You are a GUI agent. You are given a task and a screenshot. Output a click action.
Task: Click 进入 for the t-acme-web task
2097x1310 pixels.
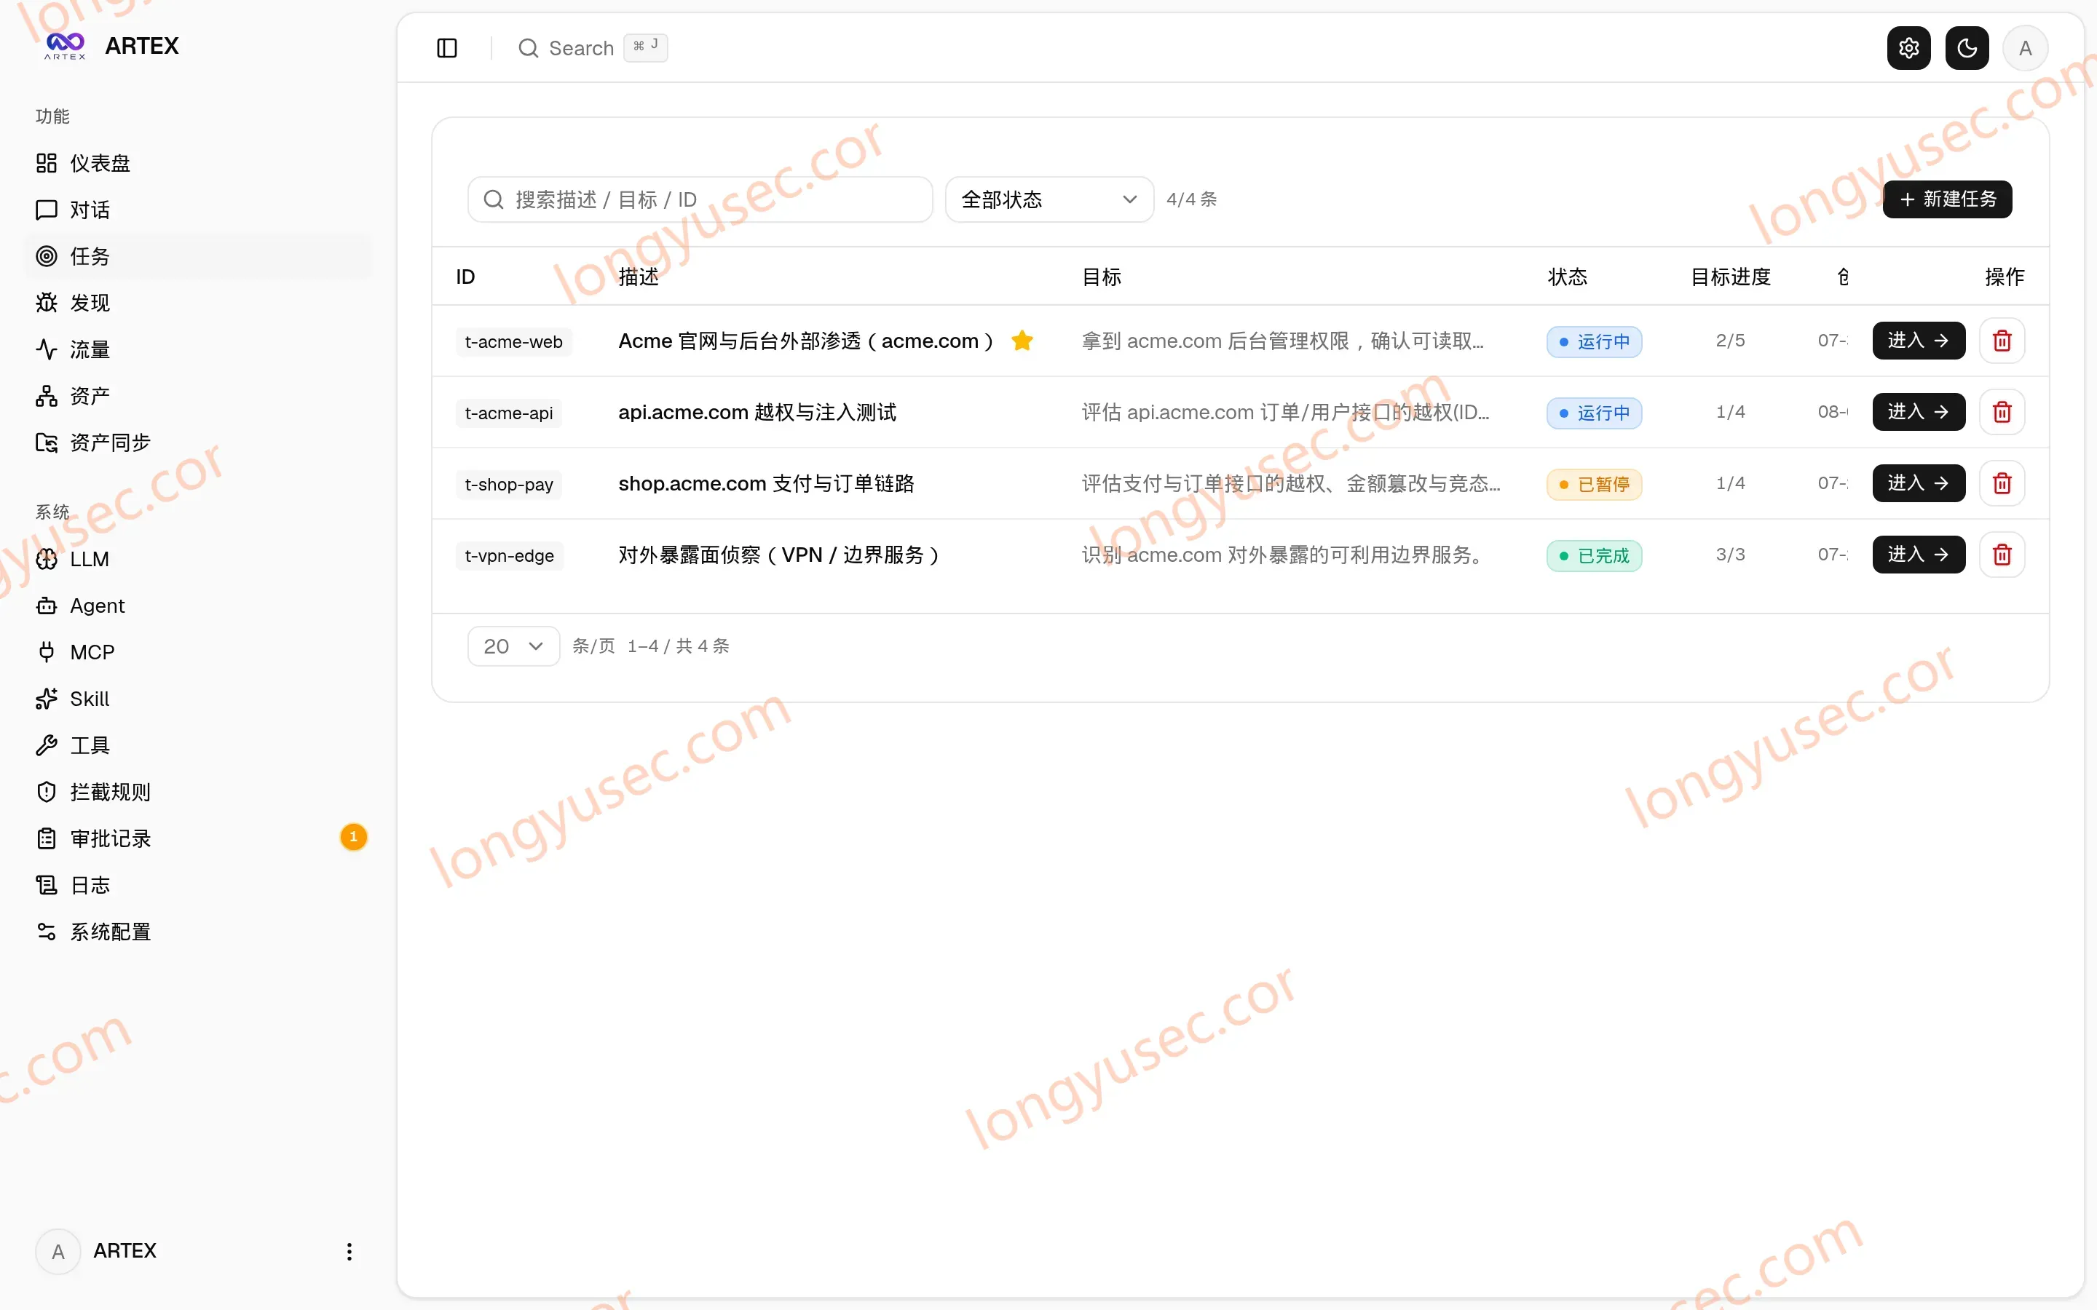pyautogui.click(x=1919, y=341)
